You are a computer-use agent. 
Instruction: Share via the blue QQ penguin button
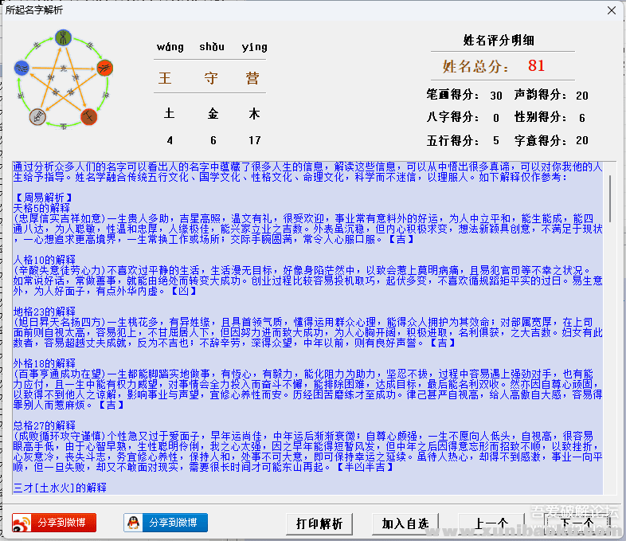(166, 523)
